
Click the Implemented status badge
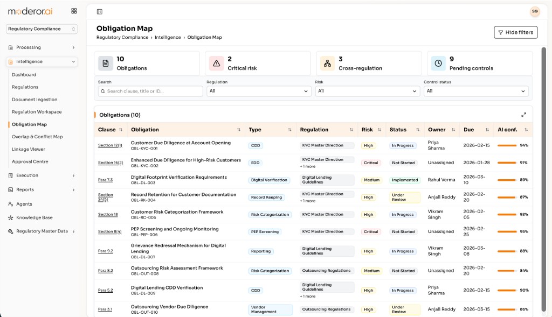(405, 180)
